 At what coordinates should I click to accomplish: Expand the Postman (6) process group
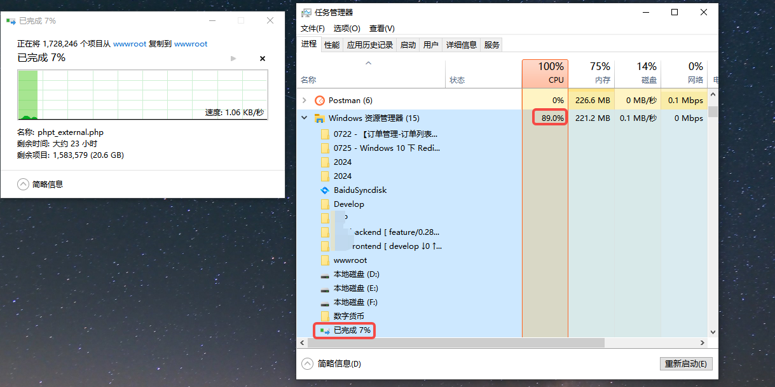click(304, 101)
